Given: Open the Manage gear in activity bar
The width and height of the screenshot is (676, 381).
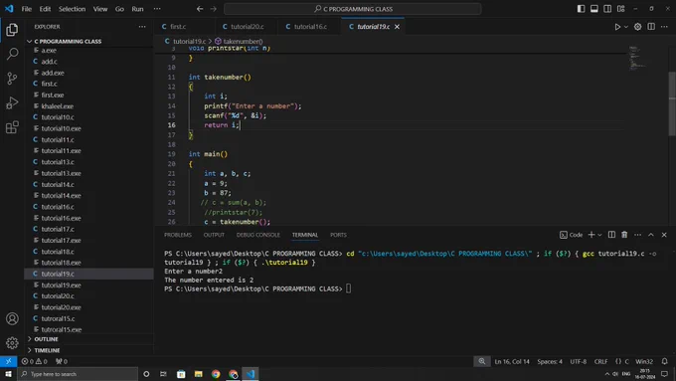Looking at the screenshot, I should click(12, 343).
